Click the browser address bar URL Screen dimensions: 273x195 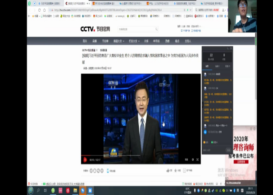point(108,10)
